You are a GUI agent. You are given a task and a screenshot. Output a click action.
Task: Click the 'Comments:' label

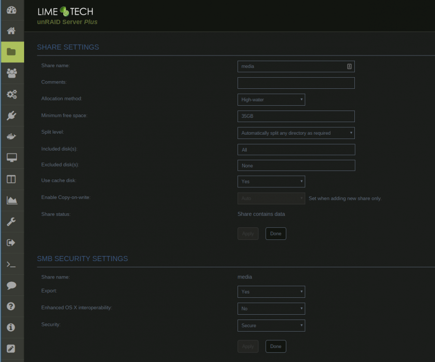(x=54, y=82)
